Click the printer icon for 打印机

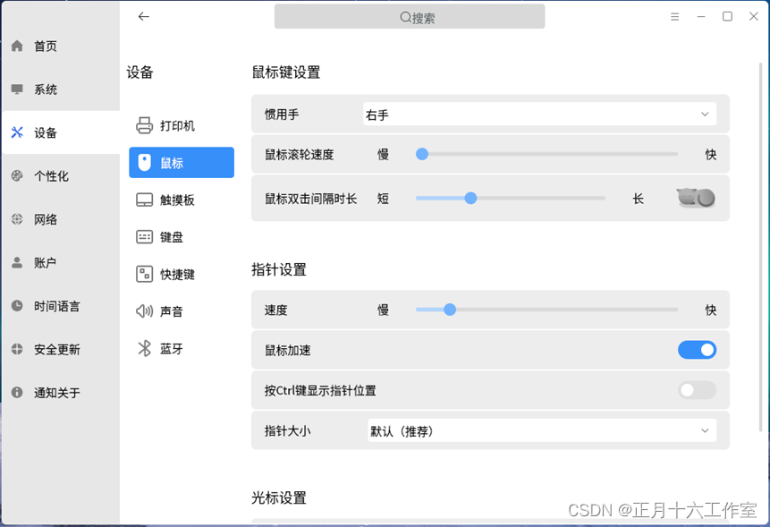(144, 125)
